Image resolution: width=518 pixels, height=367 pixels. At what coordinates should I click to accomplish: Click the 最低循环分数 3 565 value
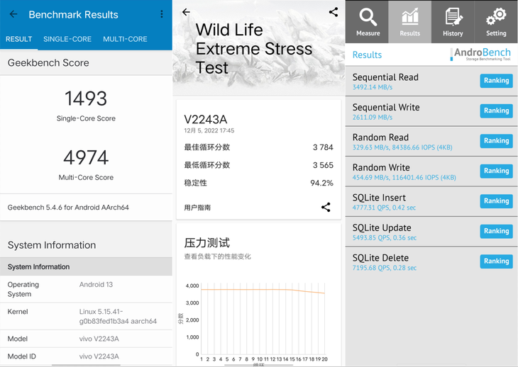323,165
